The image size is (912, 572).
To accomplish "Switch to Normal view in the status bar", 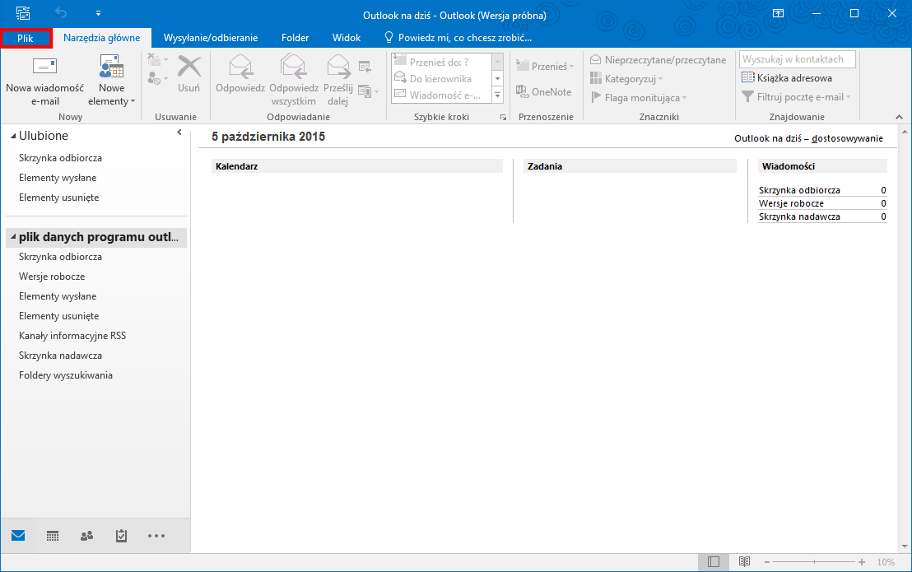I will point(714,562).
